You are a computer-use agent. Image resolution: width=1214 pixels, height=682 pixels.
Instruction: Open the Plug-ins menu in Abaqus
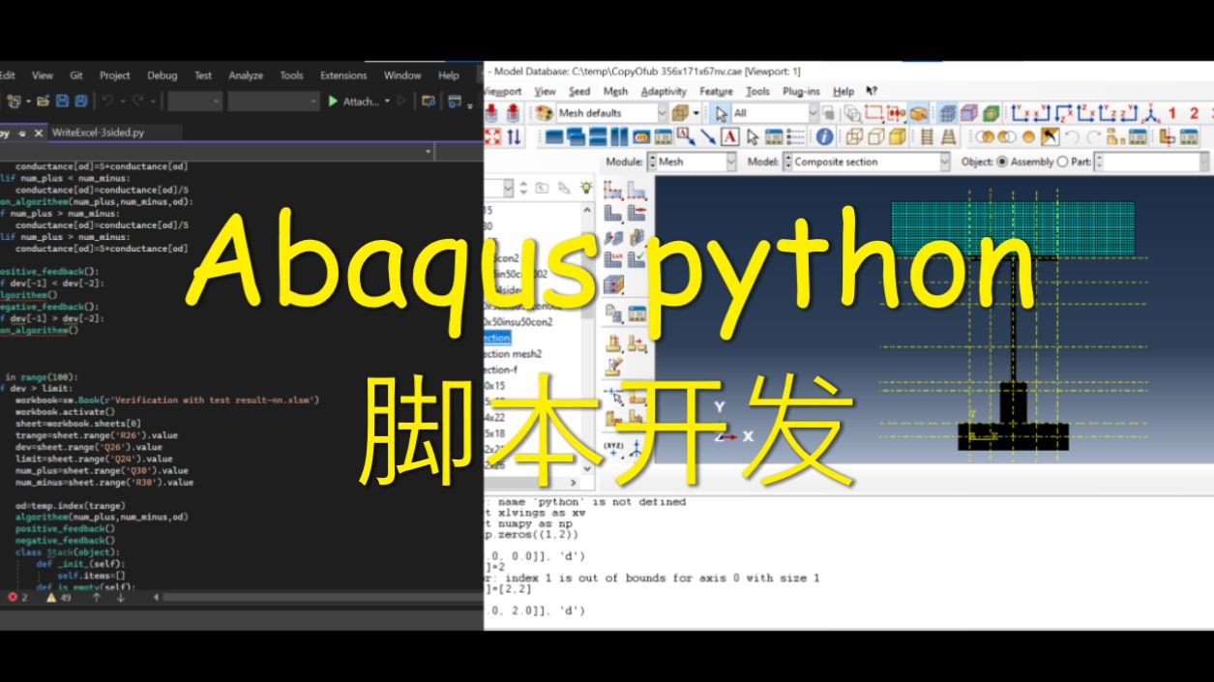point(801,91)
